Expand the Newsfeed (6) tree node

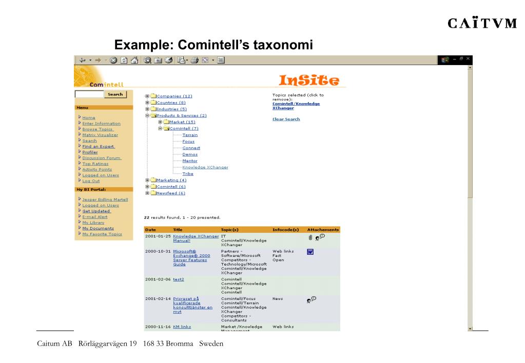click(x=147, y=193)
